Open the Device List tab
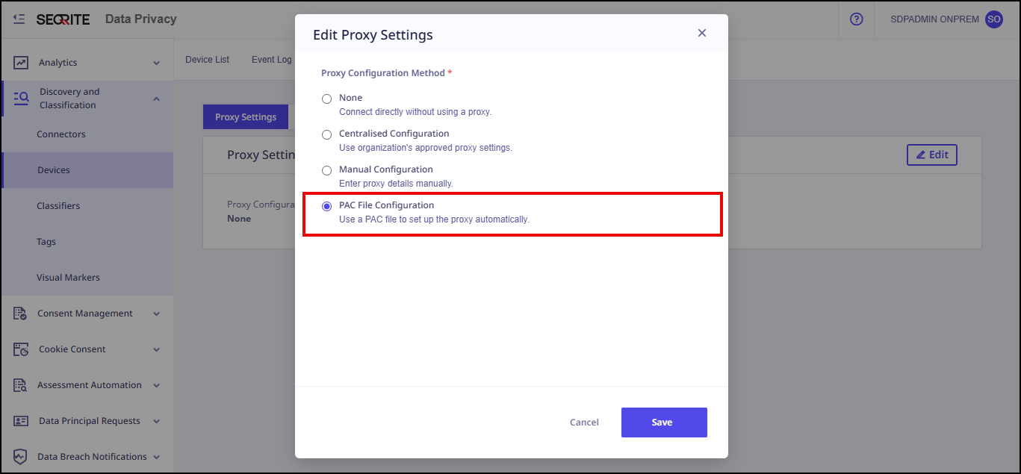 click(207, 60)
